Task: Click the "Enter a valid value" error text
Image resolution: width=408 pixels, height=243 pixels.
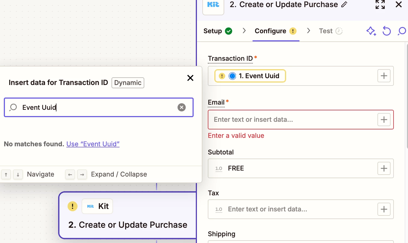Action: pos(236,136)
